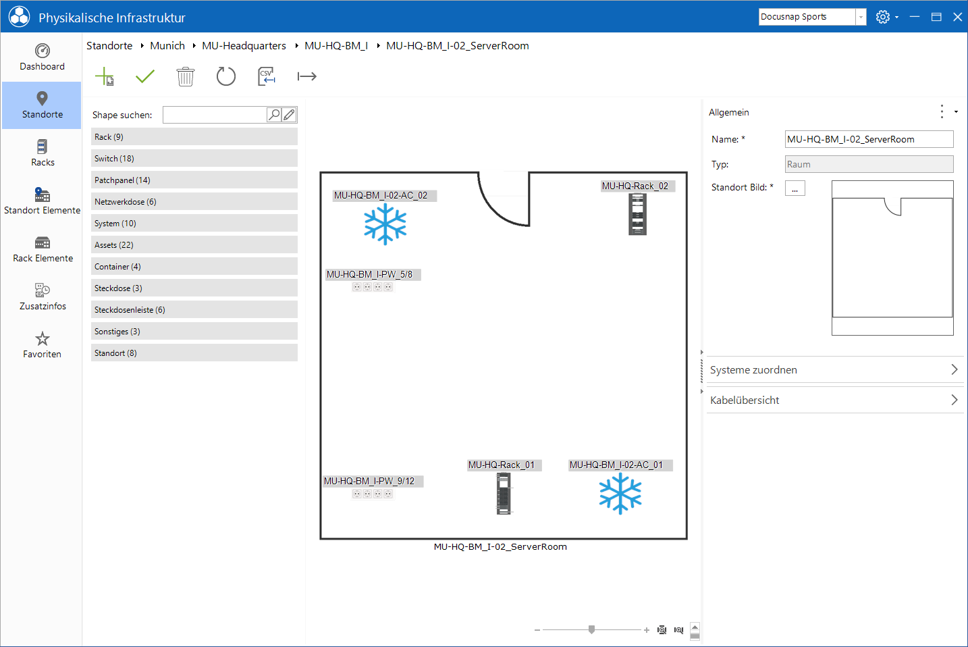
Task: Click the green plus add-new icon
Action: (x=105, y=76)
